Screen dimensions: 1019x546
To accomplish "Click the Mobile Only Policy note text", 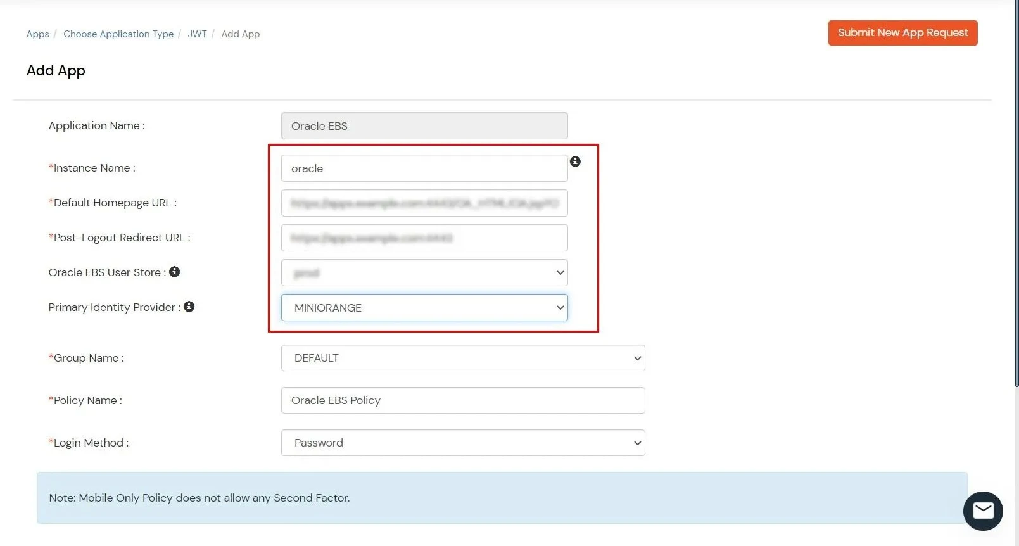I will 199,498.
